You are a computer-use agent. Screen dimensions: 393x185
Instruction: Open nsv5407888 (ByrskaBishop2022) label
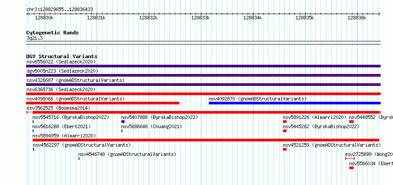[159, 117]
